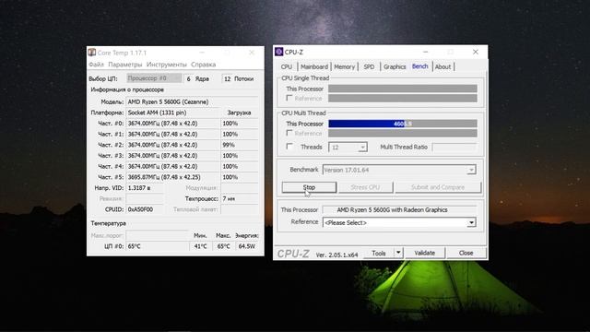Click the Close button in CPU-Z footer
Viewport: 590px width, 332px height.
[466, 253]
